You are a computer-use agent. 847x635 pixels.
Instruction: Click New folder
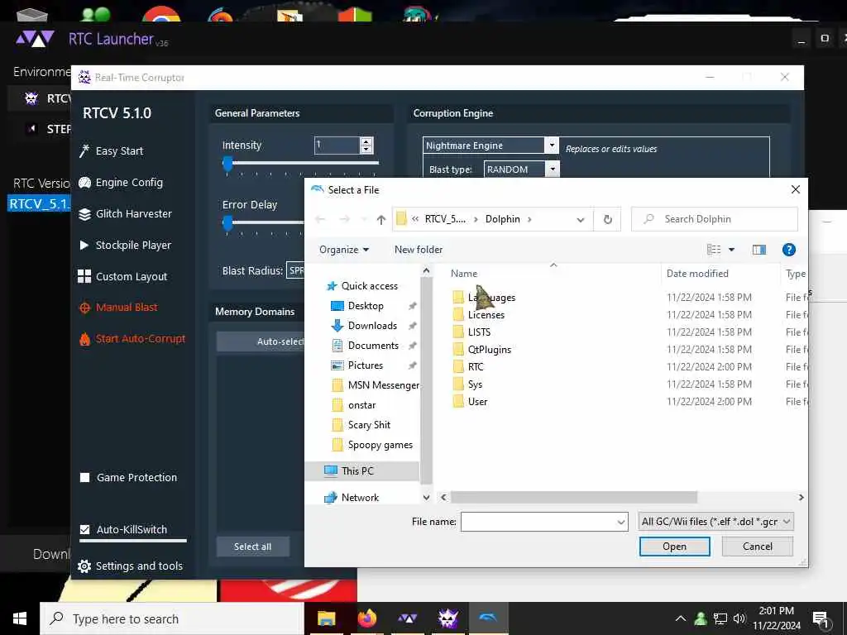[419, 250]
